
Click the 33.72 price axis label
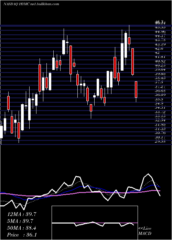point(160,112)
